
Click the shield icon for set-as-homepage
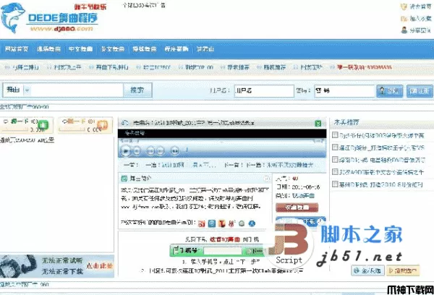click(x=404, y=7)
